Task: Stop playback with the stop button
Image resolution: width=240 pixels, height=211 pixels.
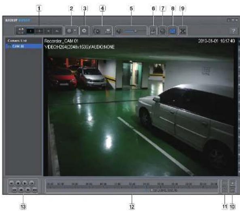Action: [18, 183]
